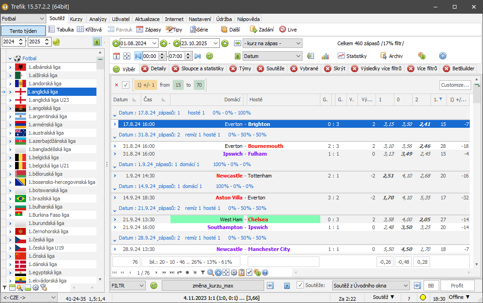The width and height of the screenshot is (483, 303).
Task: Click the bar chart graph icon
Action: [325, 56]
